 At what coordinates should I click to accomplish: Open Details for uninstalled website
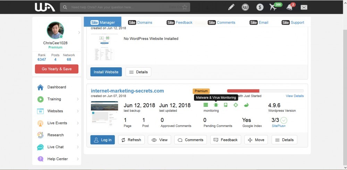[x=138, y=72]
